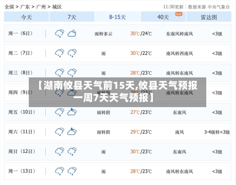Click the rain icon for 周一 (6日)
This screenshot has width=236, height=185.
point(59,34)
